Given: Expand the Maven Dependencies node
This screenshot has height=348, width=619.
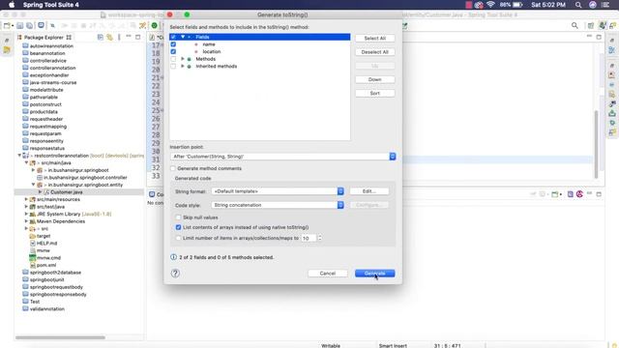Looking at the screenshot, I should [26, 221].
